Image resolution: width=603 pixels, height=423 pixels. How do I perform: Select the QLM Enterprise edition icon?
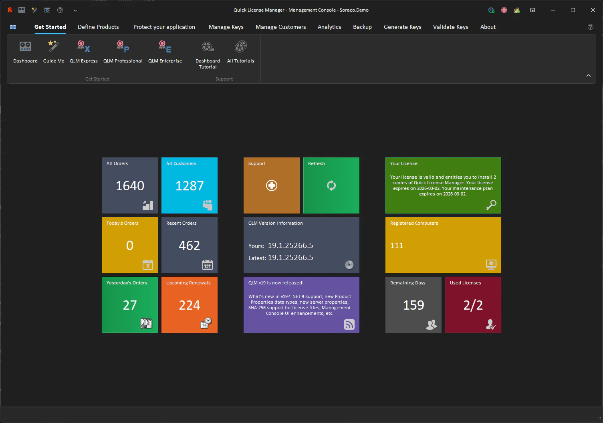tap(165, 51)
